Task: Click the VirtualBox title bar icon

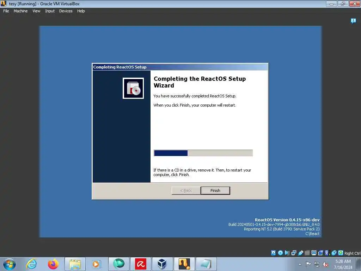Action: pyautogui.click(x=4, y=4)
